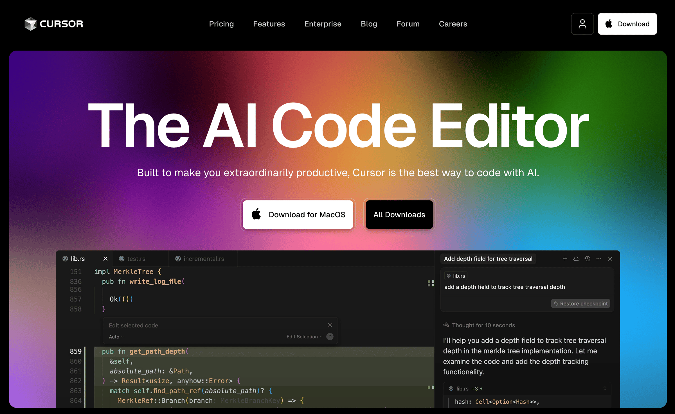The width and height of the screenshot is (675, 414).
Task: Click the thinking icon beside Thought text
Action: [446, 325]
